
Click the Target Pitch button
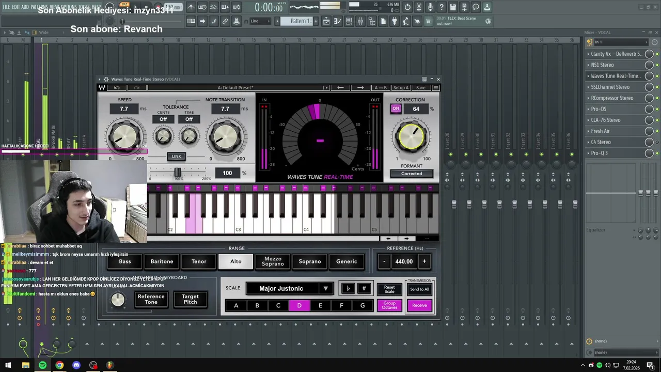(x=190, y=299)
